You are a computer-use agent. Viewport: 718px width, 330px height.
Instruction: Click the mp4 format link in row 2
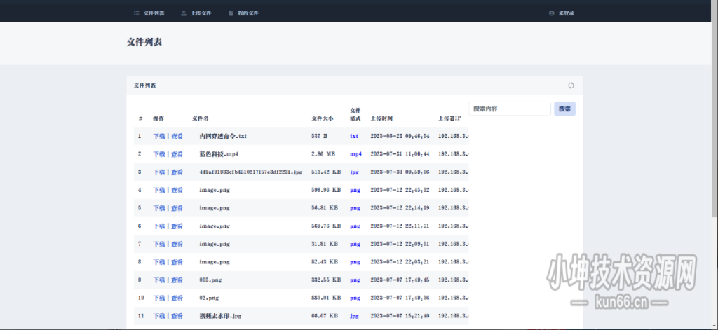[355, 154]
